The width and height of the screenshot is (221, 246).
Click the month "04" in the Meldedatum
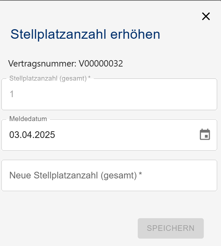27,135
